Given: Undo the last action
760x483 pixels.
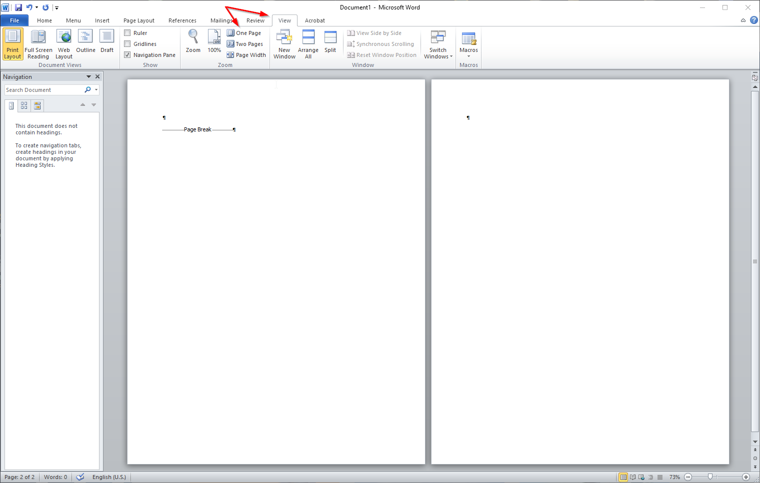Looking at the screenshot, I should pos(29,7).
